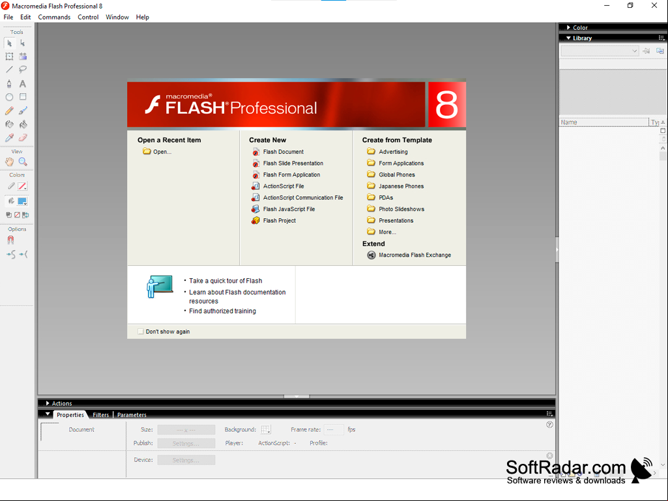Open the Help menu
The height and width of the screenshot is (501, 668).
point(142,17)
